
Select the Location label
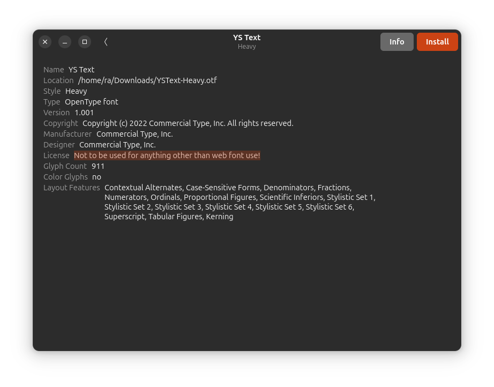pos(58,80)
